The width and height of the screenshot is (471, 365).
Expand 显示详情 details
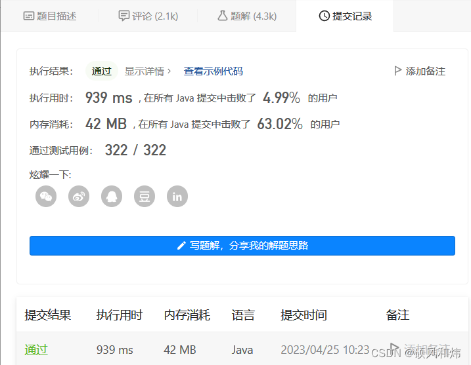[x=148, y=71]
